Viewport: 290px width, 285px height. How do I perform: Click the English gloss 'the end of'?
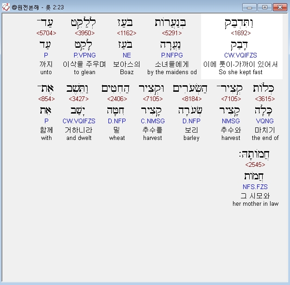pos(265,138)
